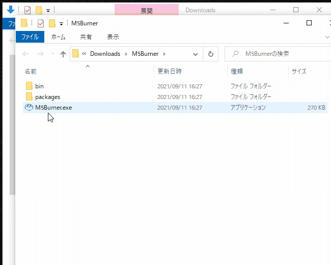Open the quick access toolbar dropdown in M5Burner window
331x265 pixels.
click(61, 24)
